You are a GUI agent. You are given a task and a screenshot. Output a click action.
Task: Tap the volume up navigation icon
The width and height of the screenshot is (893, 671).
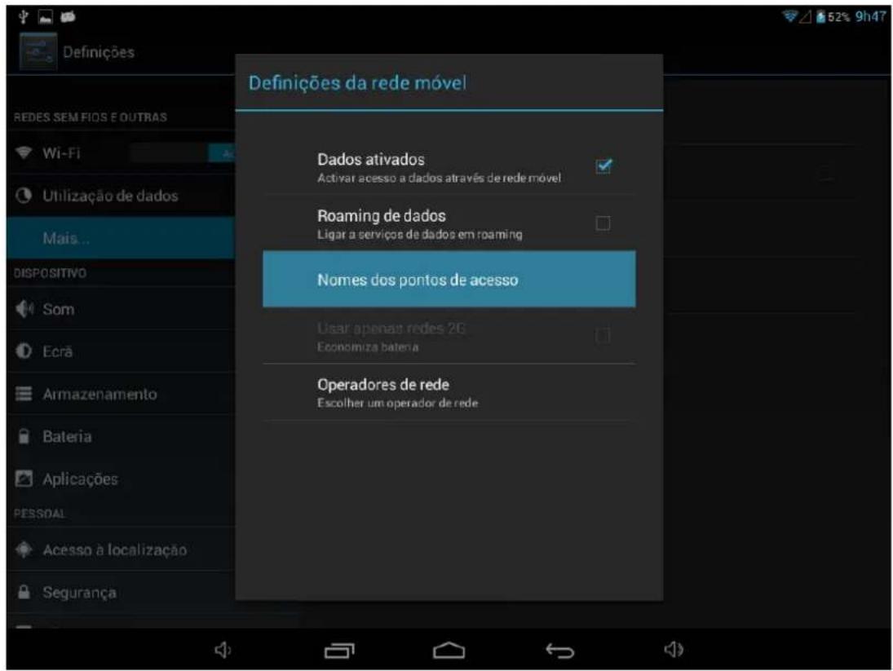pyautogui.click(x=674, y=649)
